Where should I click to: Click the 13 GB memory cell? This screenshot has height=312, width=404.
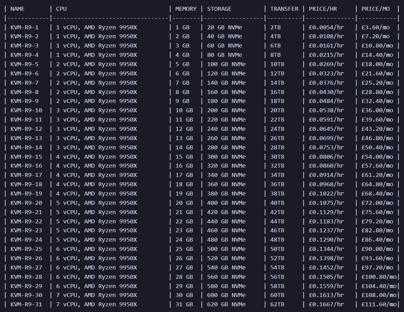[x=184, y=138]
